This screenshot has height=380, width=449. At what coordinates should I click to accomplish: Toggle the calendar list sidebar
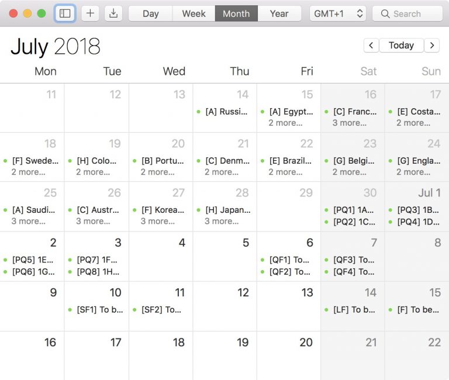point(65,13)
